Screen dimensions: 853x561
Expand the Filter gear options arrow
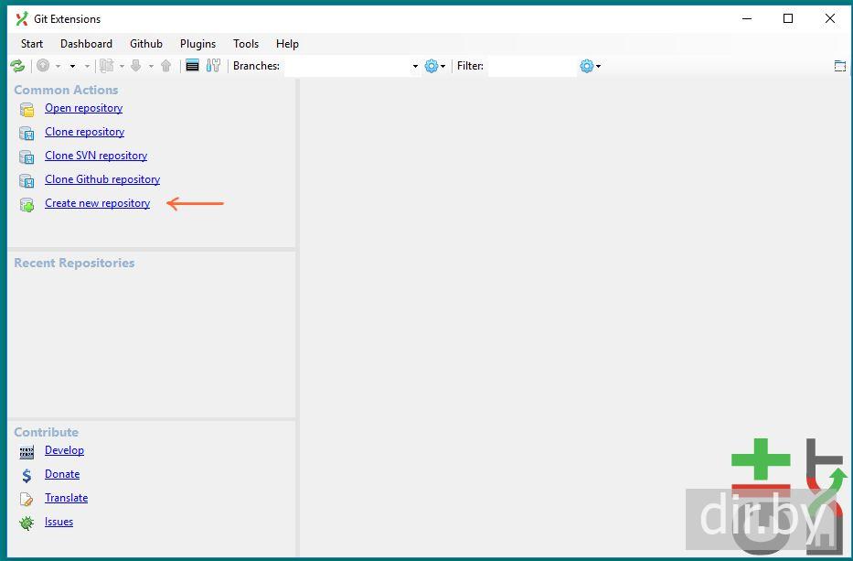(599, 67)
